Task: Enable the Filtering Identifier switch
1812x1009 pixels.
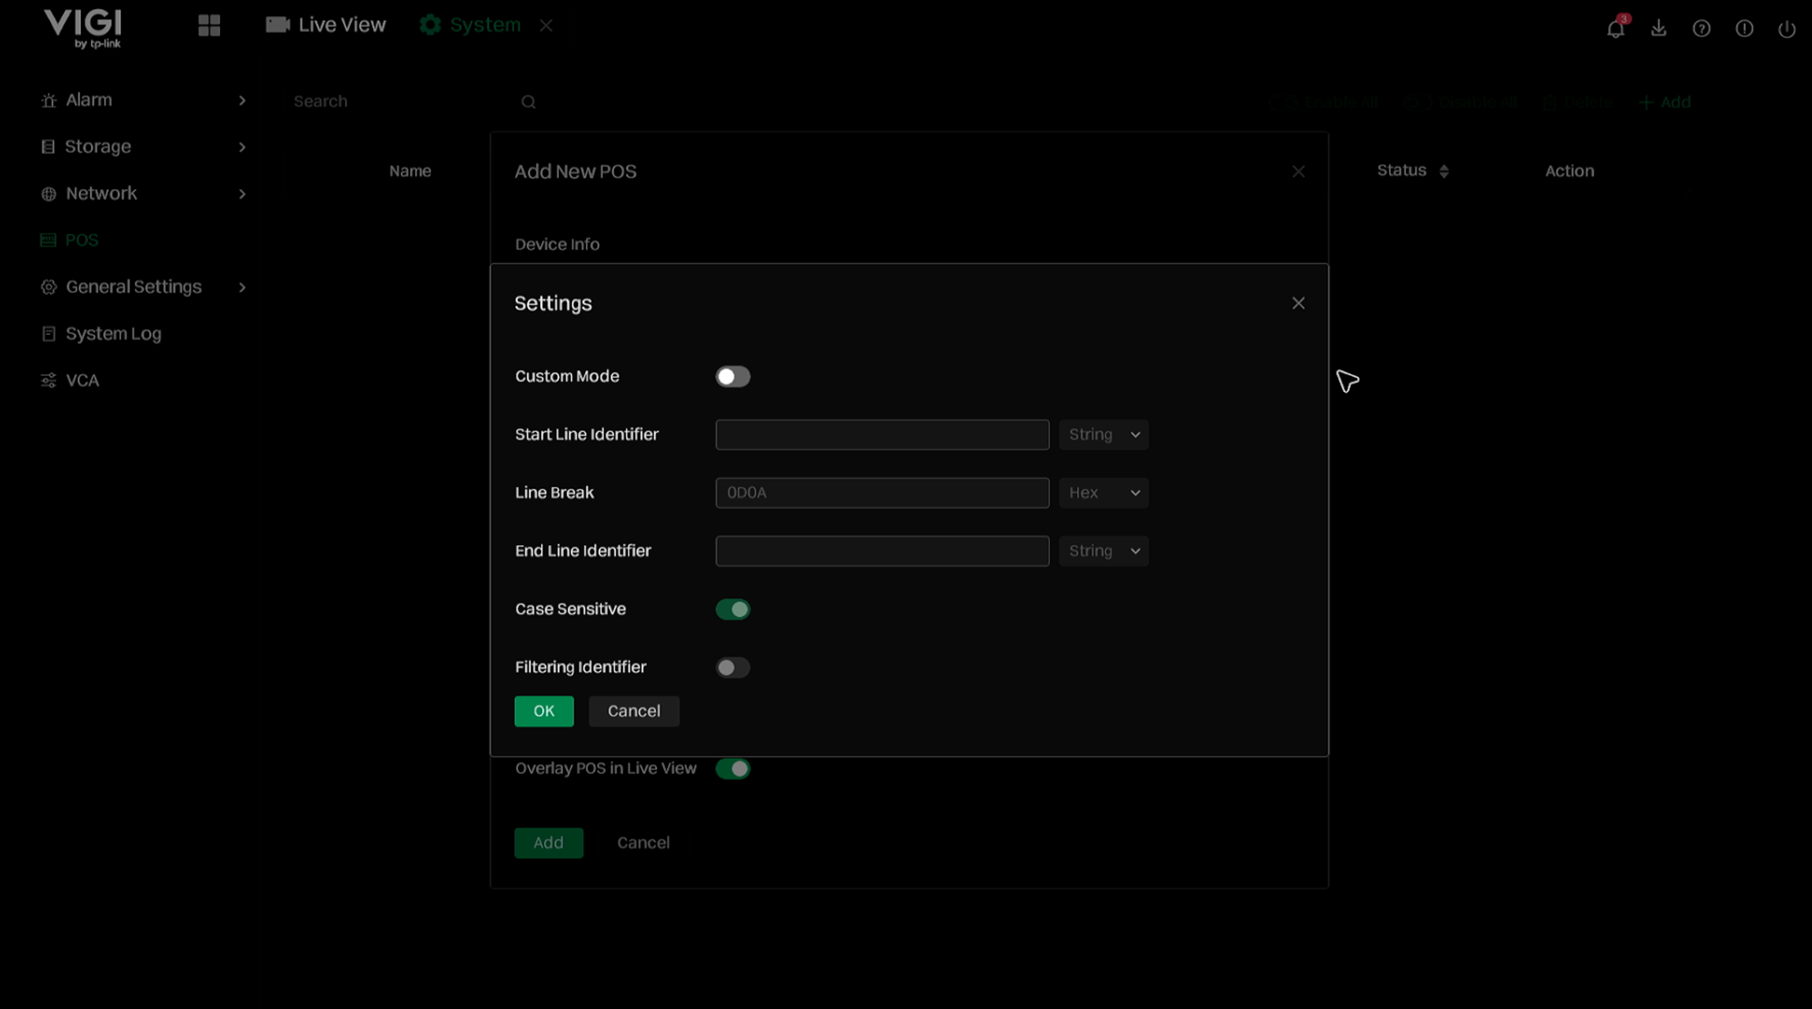Action: [732, 667]
